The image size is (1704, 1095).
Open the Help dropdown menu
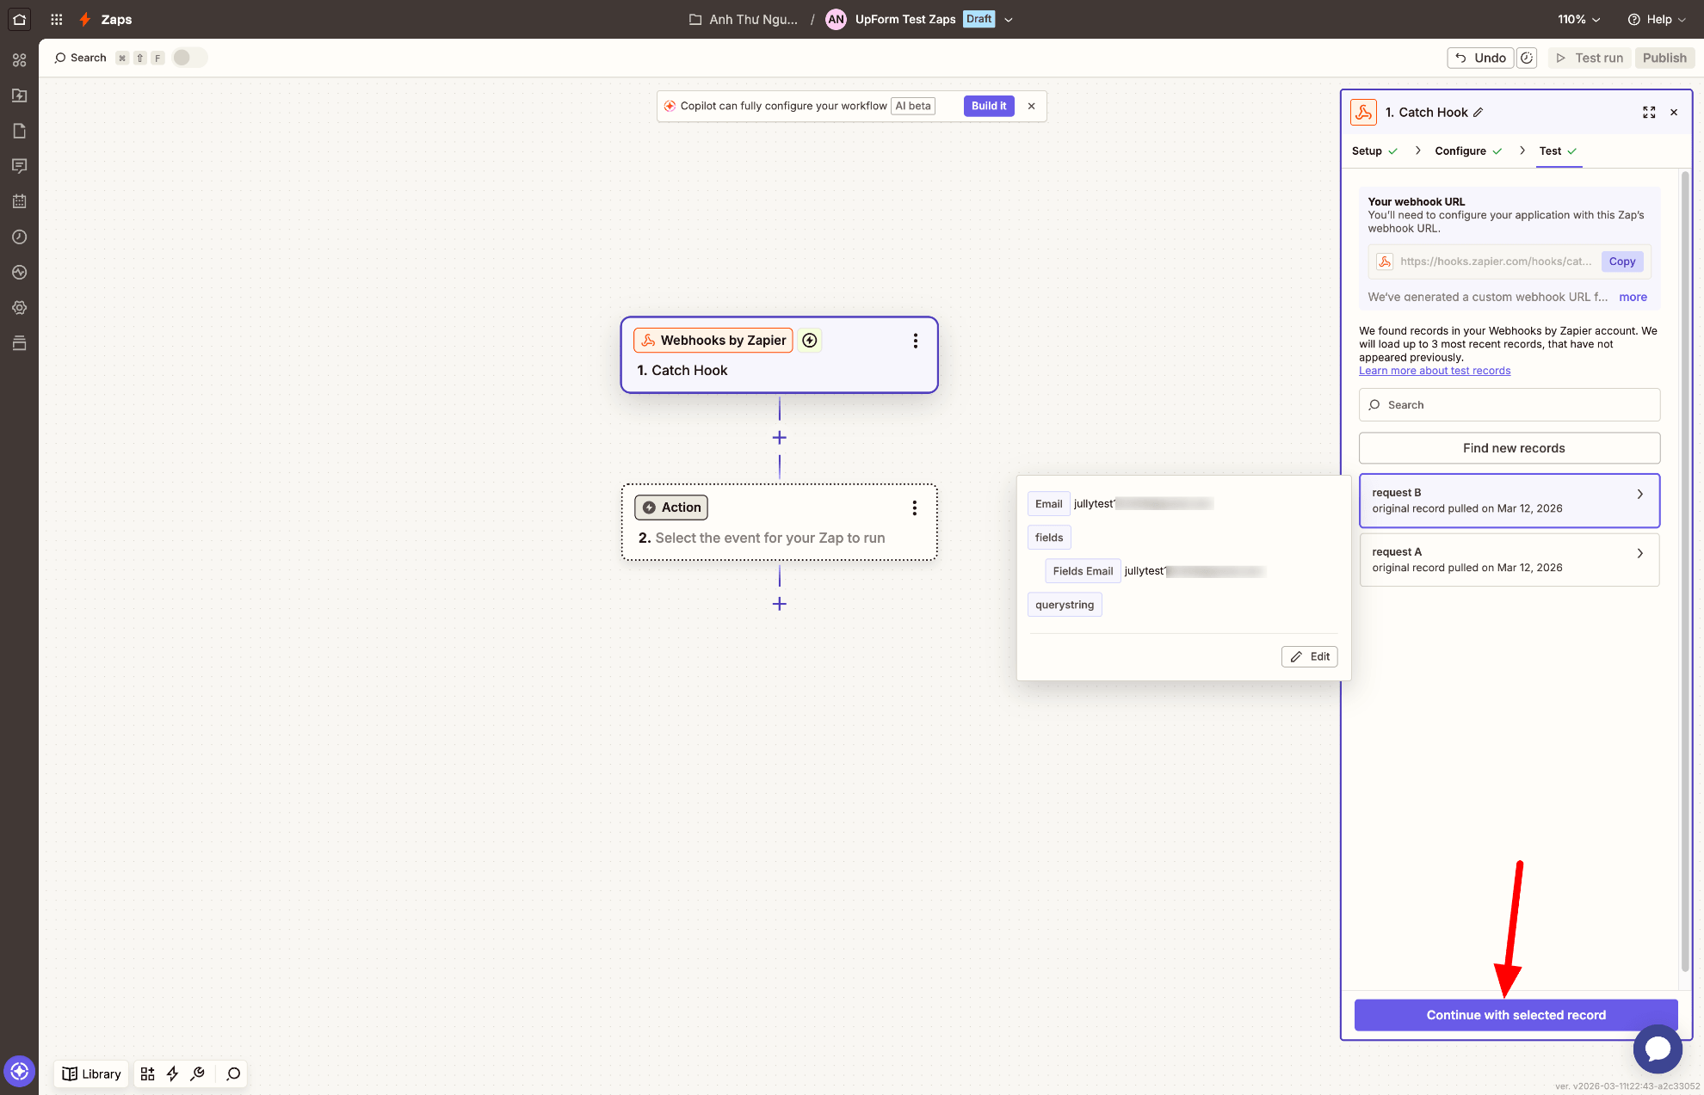click(1657, 19)
